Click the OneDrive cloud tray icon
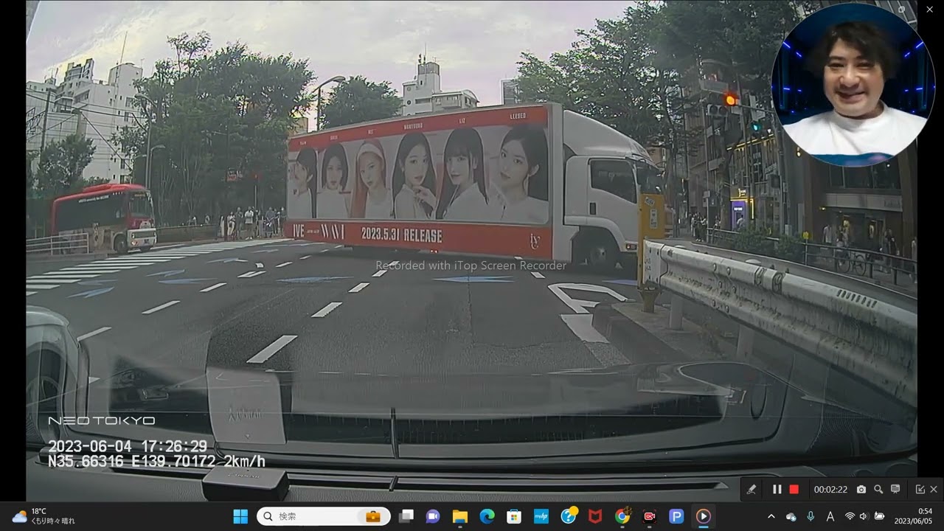 791,516
